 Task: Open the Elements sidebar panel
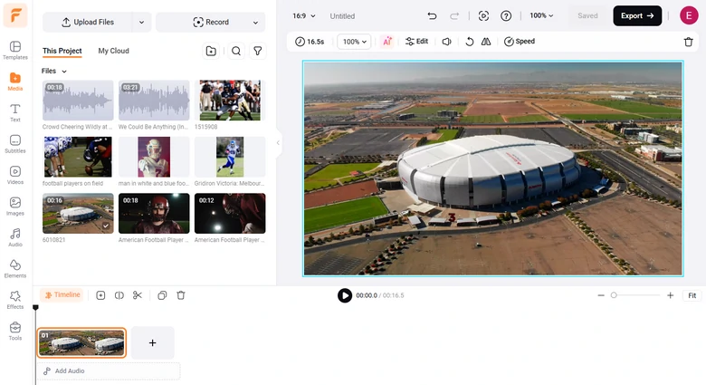14,268
